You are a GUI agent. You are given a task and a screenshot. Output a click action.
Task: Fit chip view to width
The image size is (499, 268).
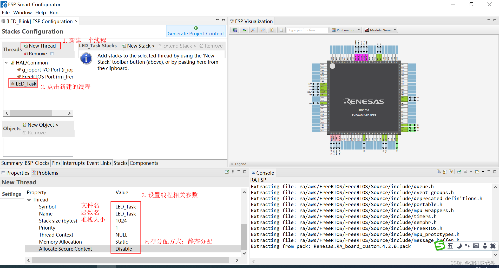click(x=281, y=30)
